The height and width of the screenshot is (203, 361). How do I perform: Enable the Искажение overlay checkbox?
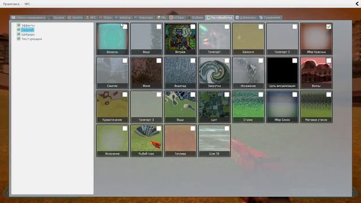pyautogui.click(x=261, y=60)
